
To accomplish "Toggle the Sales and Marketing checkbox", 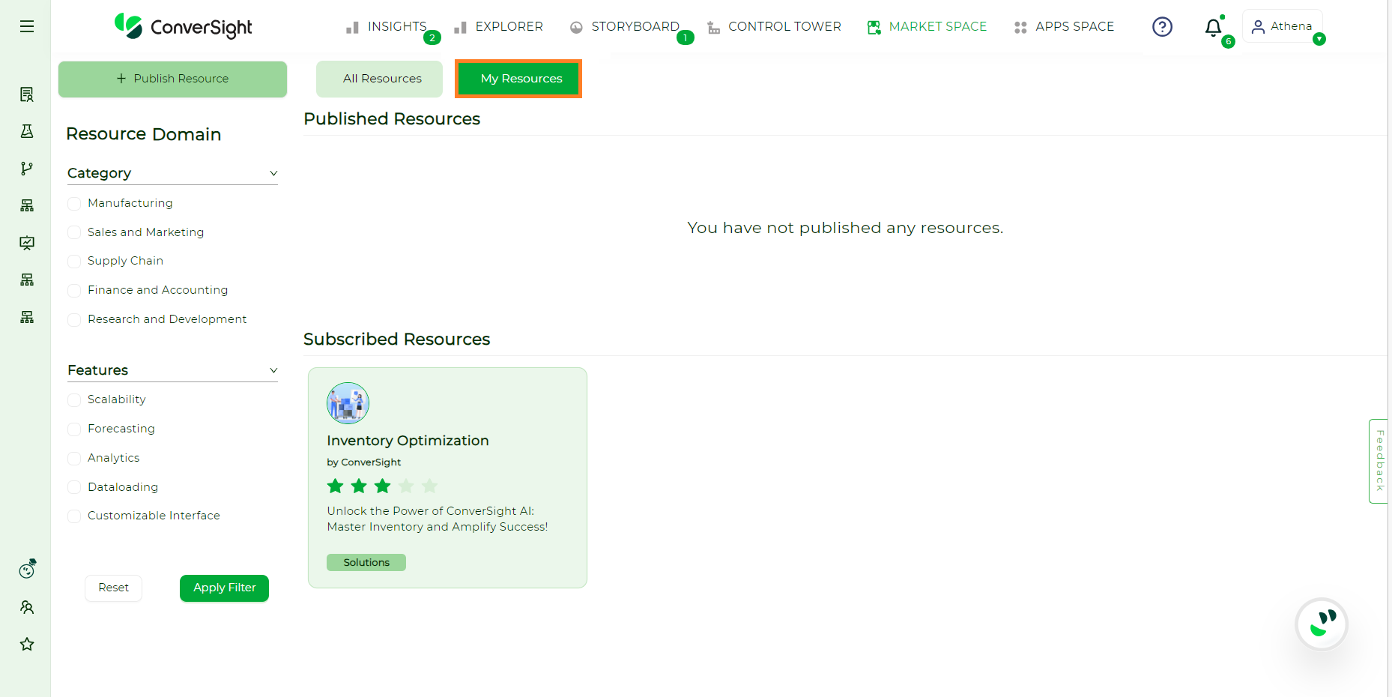I will 74,232.
